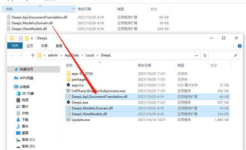This screenshot has height=150, width=246.
Task: Open the address bar history dropdown
Action: (196, 55)
